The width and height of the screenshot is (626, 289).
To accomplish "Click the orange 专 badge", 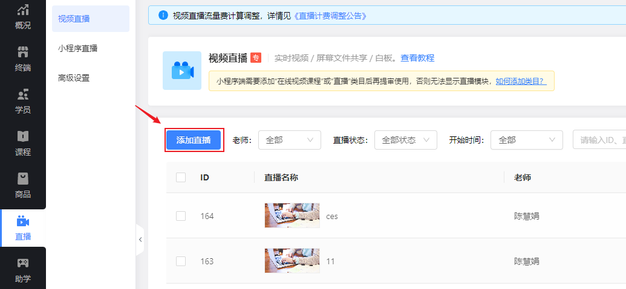I will (256, 58).
